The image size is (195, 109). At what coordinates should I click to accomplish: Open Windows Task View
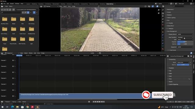pos(7,107)
